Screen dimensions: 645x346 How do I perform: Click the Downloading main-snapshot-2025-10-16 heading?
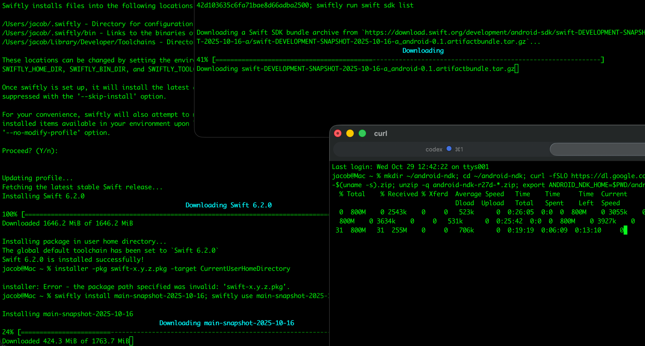[227, 323]
